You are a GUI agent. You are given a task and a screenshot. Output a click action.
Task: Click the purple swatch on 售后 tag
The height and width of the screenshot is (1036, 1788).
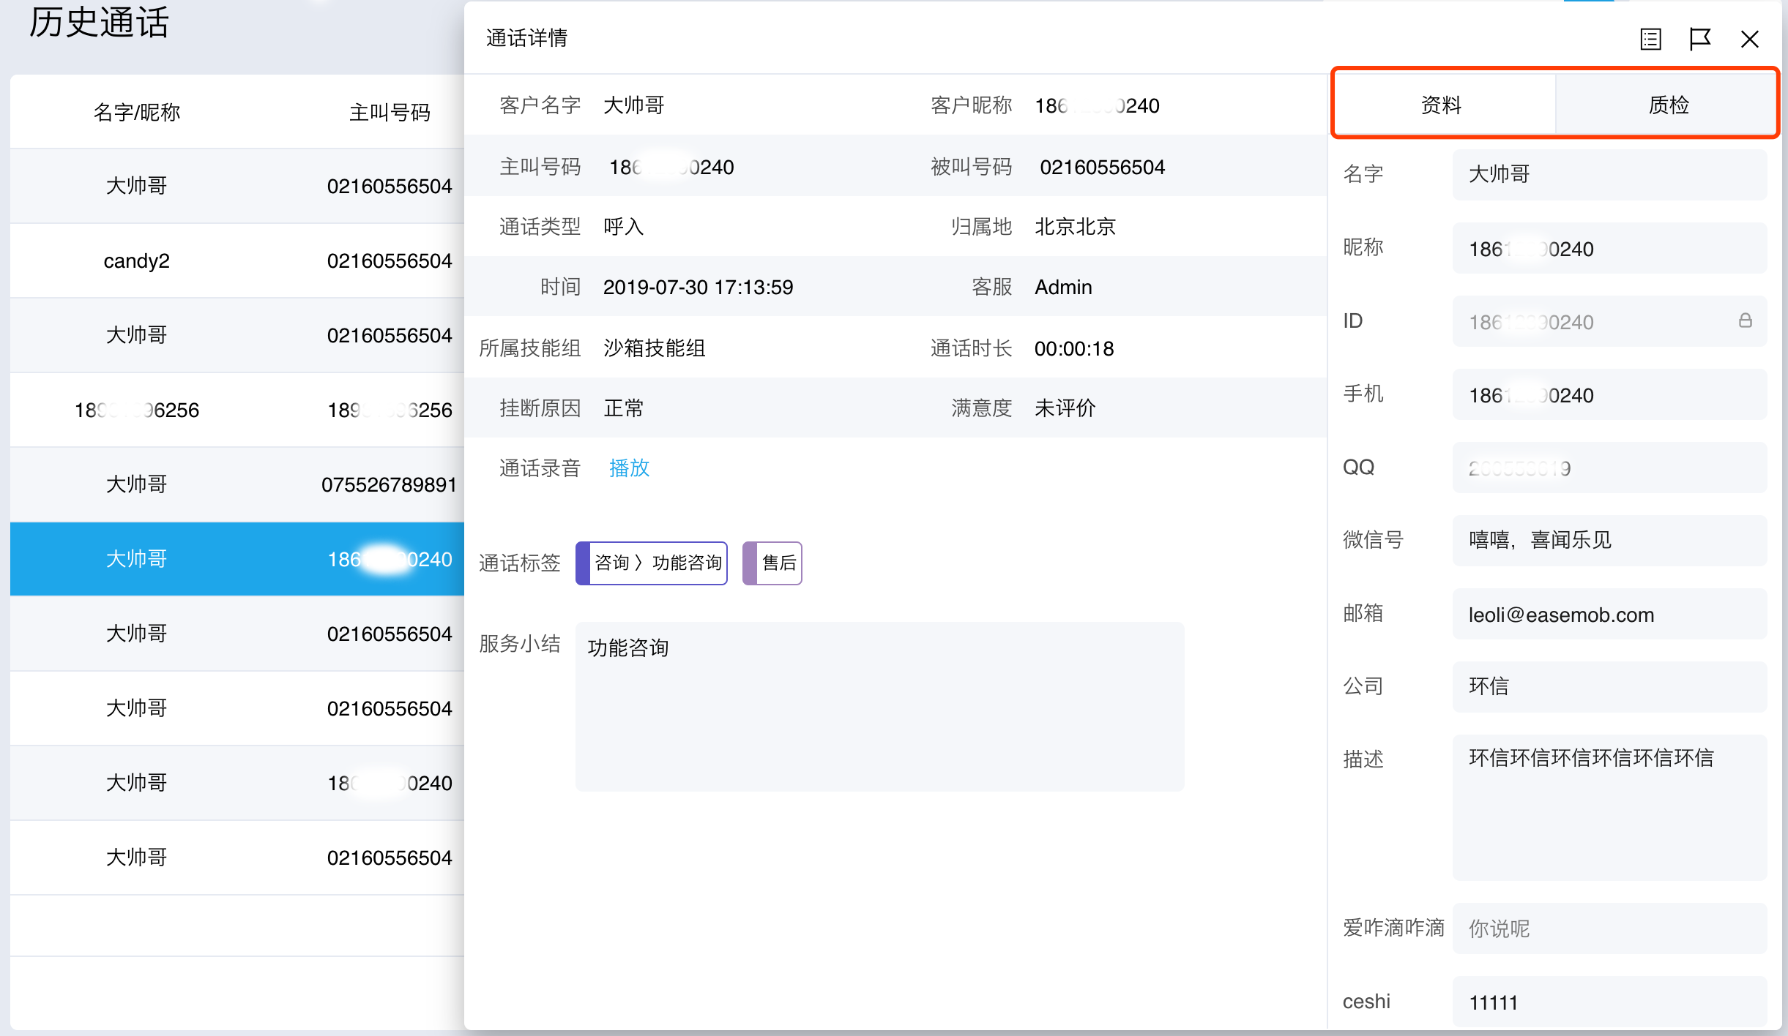tap(750, 563)
